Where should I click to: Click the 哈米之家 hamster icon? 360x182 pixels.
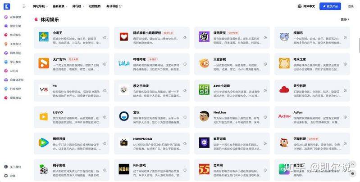[284, 63]
